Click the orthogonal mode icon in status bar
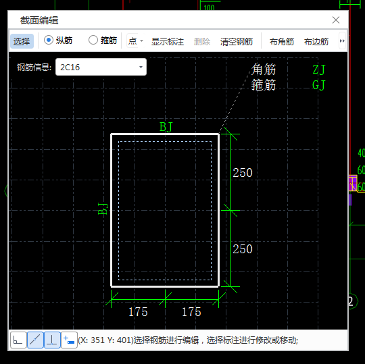Image resolution: width=365 pixels, height=364 pixels. [x=18, y=340]
